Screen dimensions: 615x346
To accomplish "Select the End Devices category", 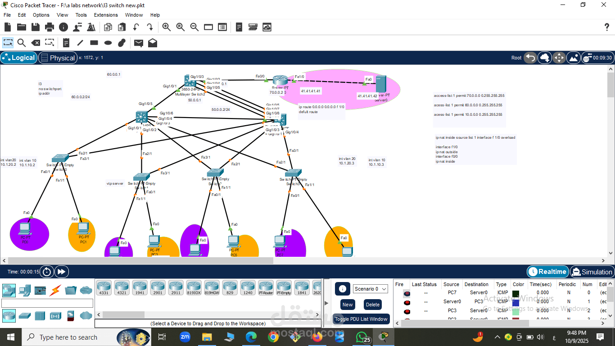I will [x=25, y=290].
